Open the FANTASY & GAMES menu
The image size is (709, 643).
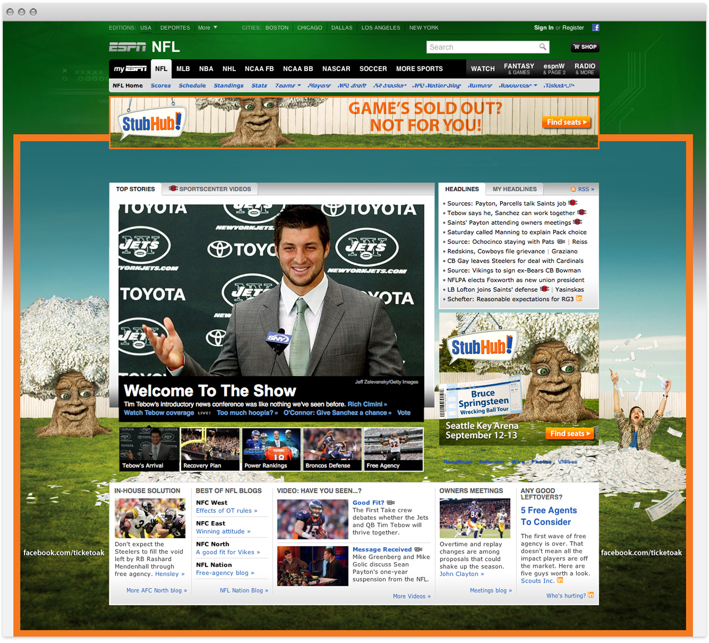[519, 69]
